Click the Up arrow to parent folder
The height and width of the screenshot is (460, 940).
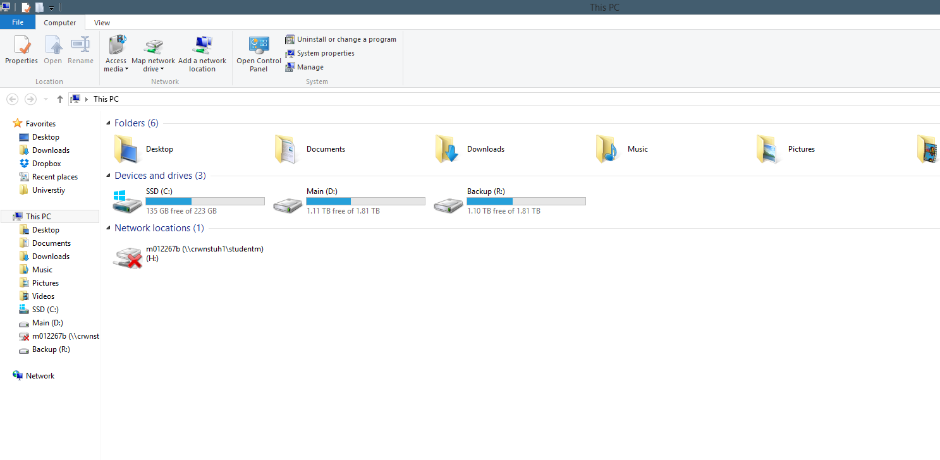pos(60,99)
